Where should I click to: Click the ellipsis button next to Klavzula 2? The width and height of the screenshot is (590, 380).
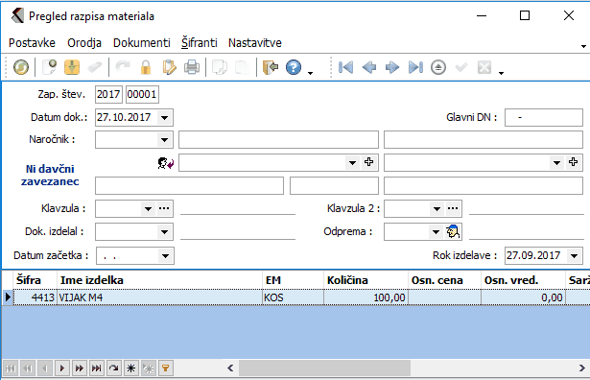click(x=453, y=209)
